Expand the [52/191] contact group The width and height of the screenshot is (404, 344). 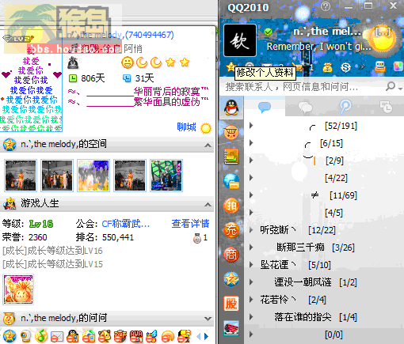coord(251,126)
